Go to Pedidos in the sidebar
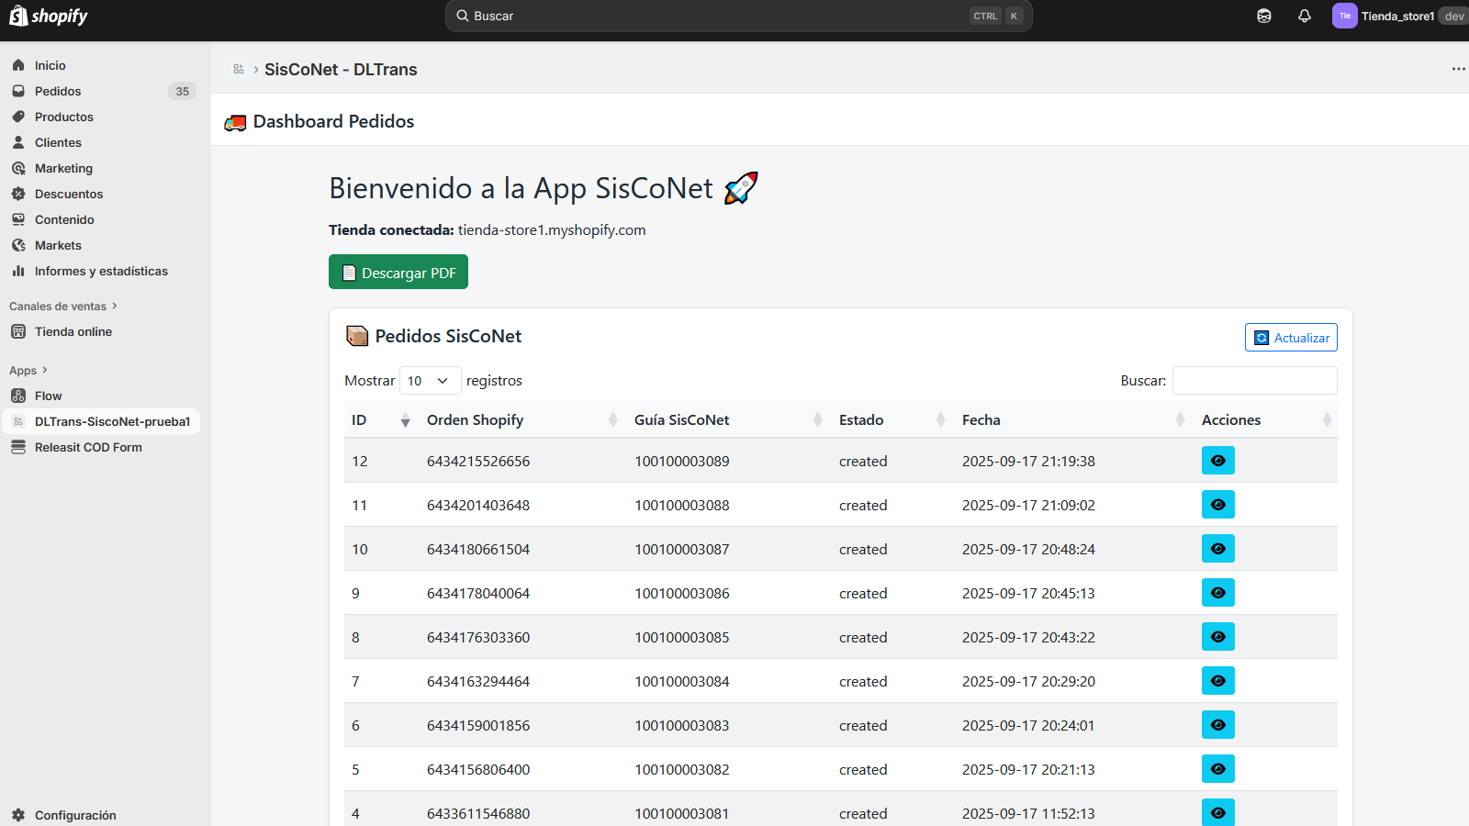 click(58, 92)
